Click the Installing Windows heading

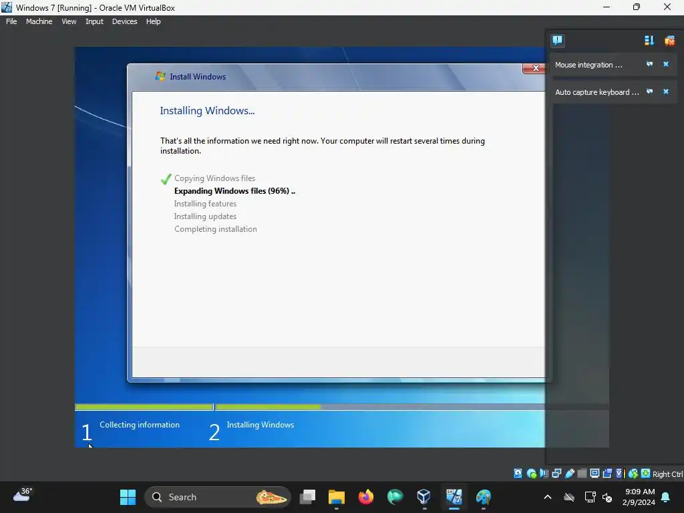[x=207, y=111]
